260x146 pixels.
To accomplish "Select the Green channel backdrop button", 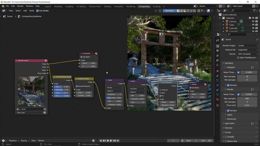I will click(x=191, y=11).
